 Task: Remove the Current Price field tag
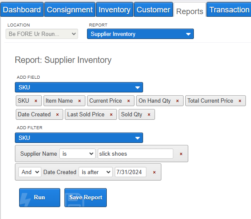[128, 101]
